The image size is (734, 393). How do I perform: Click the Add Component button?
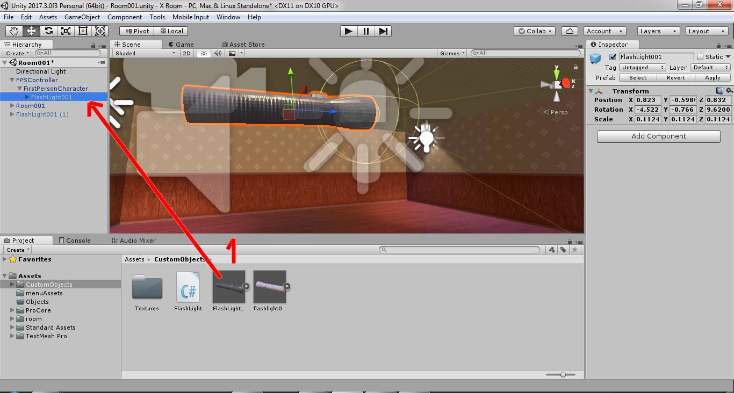[x=658, y=136]
